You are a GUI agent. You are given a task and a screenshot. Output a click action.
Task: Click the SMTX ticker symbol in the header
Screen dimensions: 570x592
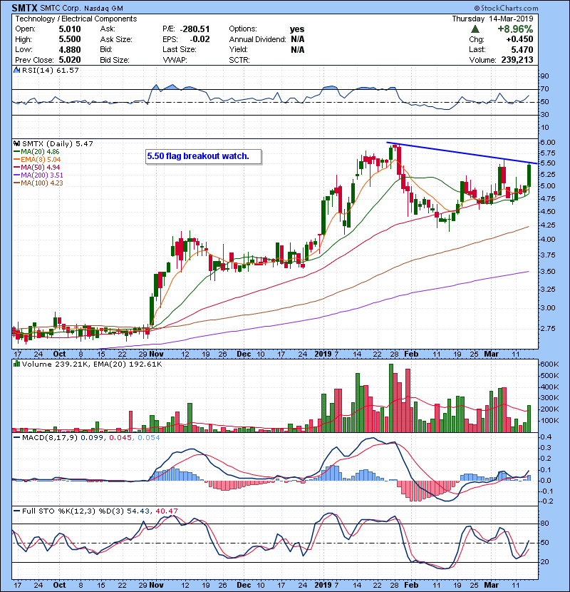[24, 8]
